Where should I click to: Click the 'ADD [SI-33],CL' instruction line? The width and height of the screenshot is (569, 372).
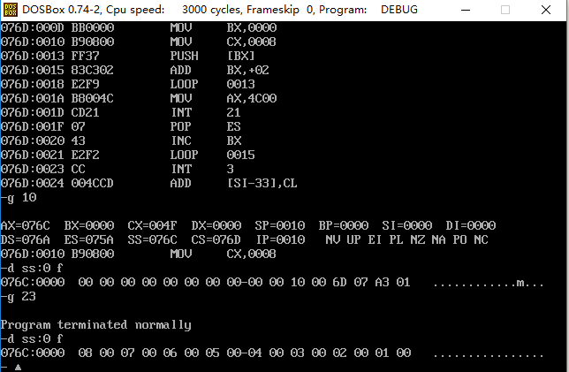[x=149, y=183]
